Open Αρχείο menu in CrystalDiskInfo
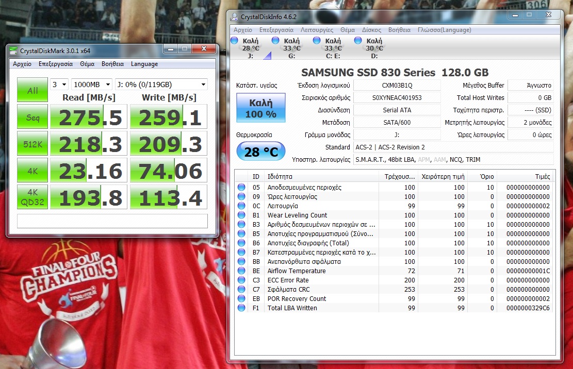The image size is (573, 369). click(242, 30)
